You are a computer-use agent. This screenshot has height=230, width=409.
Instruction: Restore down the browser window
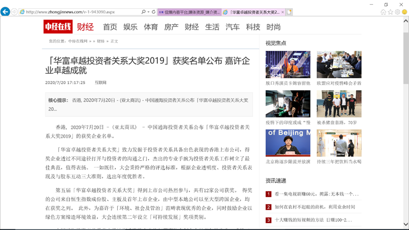coord(386,4)
